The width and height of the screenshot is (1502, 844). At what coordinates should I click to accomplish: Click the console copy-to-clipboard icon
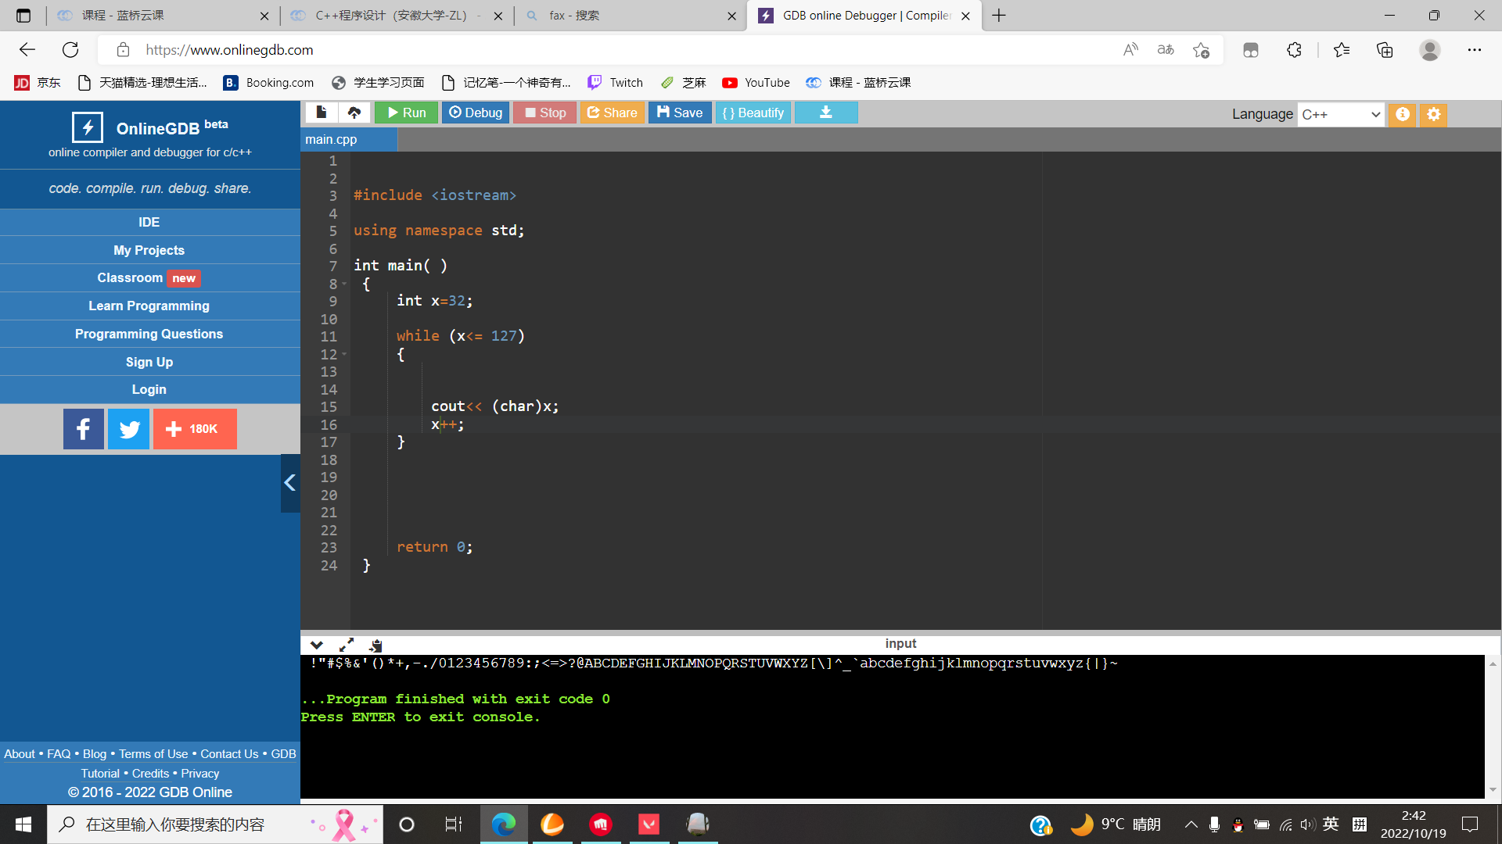[376, 645]
